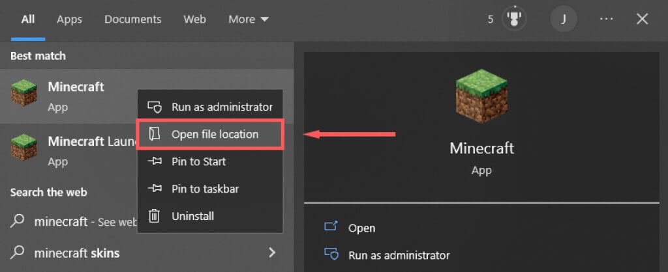Click the pin icon beside Pin to Start
The height and width of the screenshot is (272, 668).
click(x=154, y=161)
